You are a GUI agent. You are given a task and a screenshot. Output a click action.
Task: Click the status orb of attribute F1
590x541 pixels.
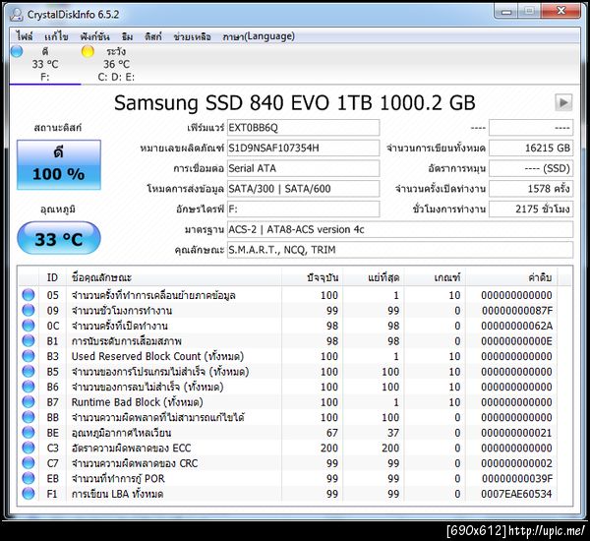29,493
